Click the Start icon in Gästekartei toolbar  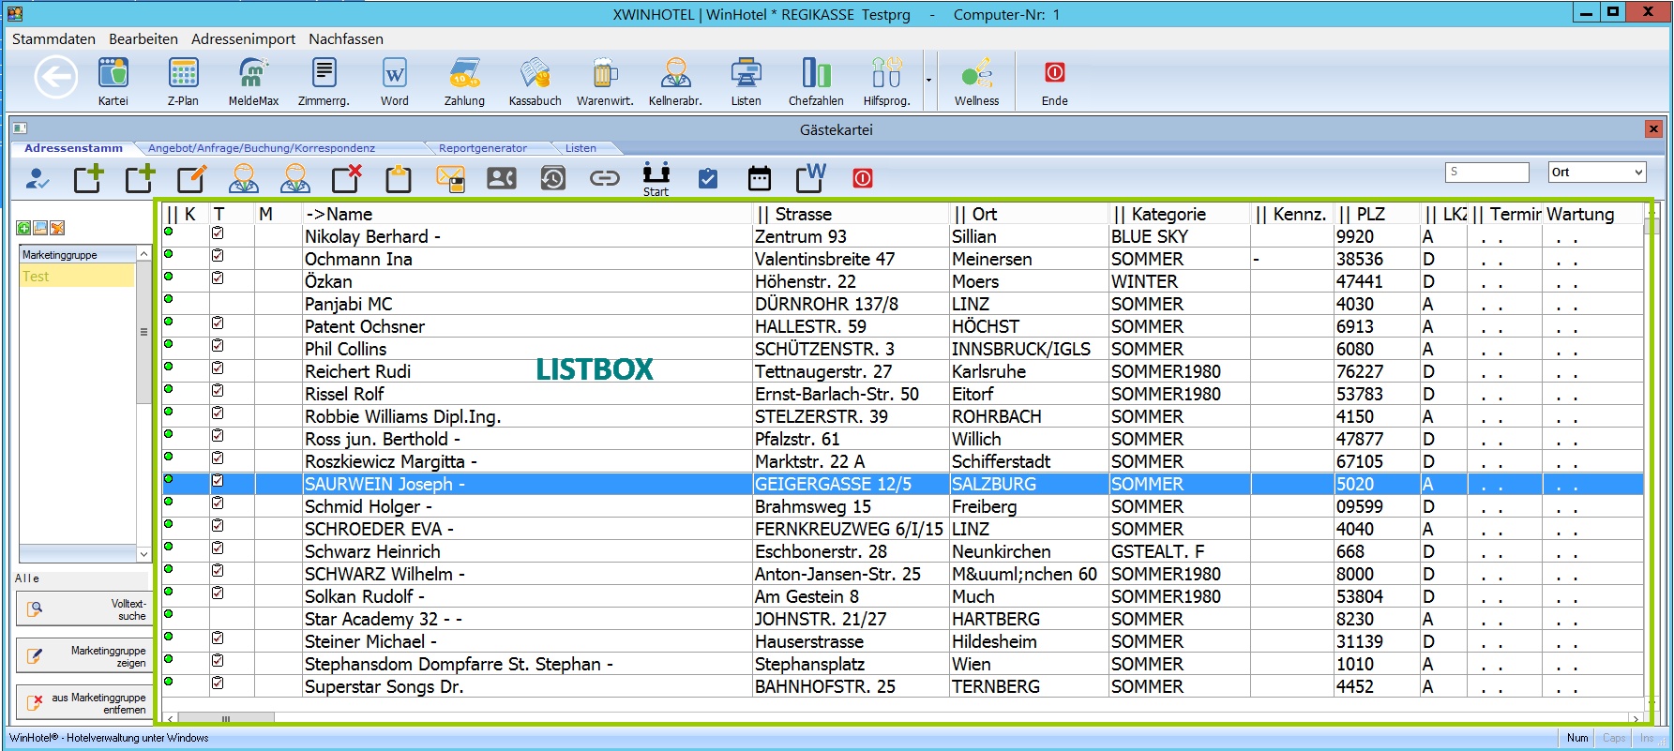(656, 178)
